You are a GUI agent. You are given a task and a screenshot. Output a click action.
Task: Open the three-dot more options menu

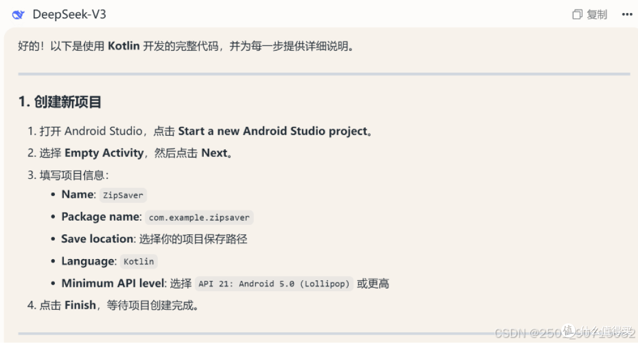pyautogui.click(x=627, y=15)
